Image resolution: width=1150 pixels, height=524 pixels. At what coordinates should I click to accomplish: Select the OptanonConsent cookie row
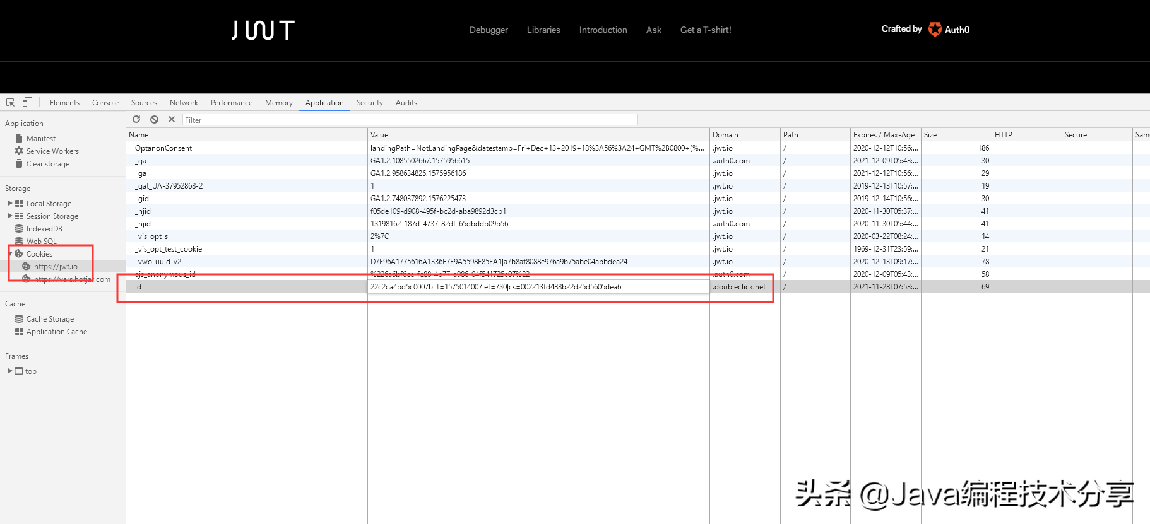[x=638, y=148]
